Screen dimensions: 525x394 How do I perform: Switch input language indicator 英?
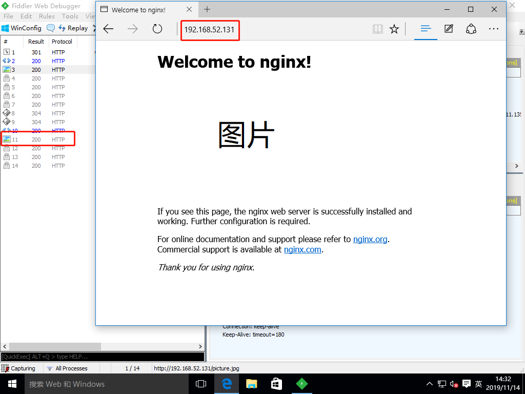[x=479, y=384]
